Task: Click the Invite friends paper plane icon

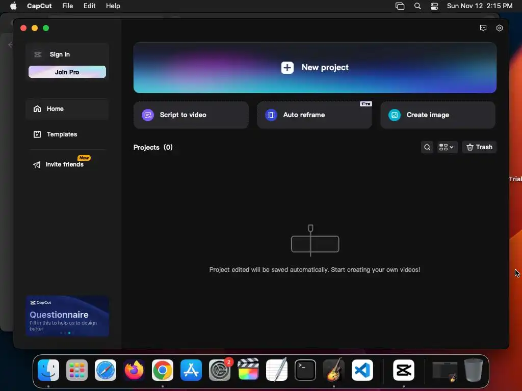Action: coord(37,164)
